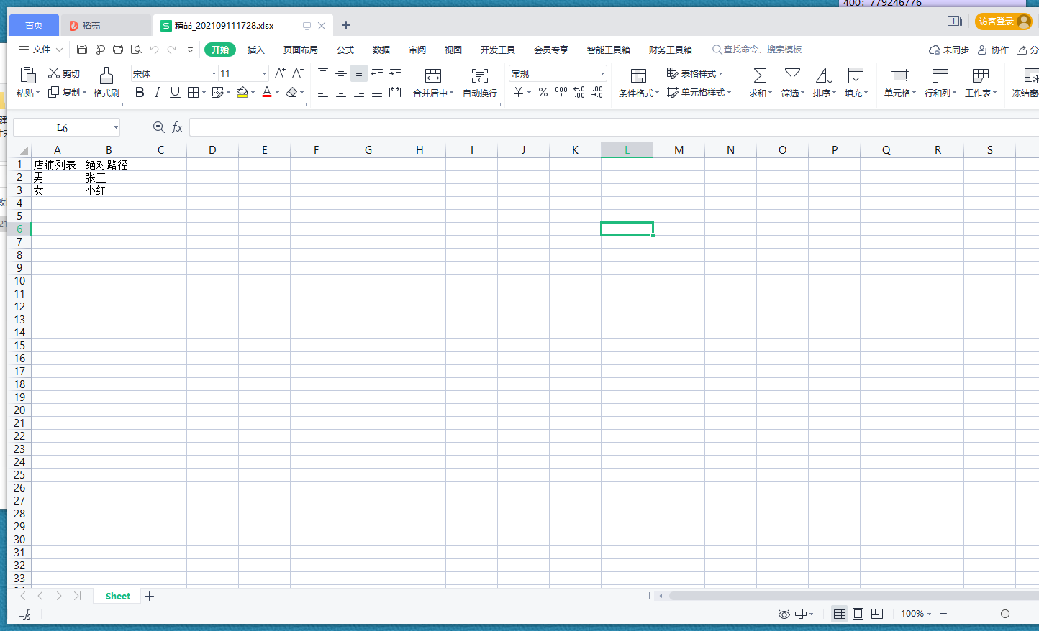Toggle Underline formatting
Viewport: 1039px width, 631px height.
pos(175,92)
